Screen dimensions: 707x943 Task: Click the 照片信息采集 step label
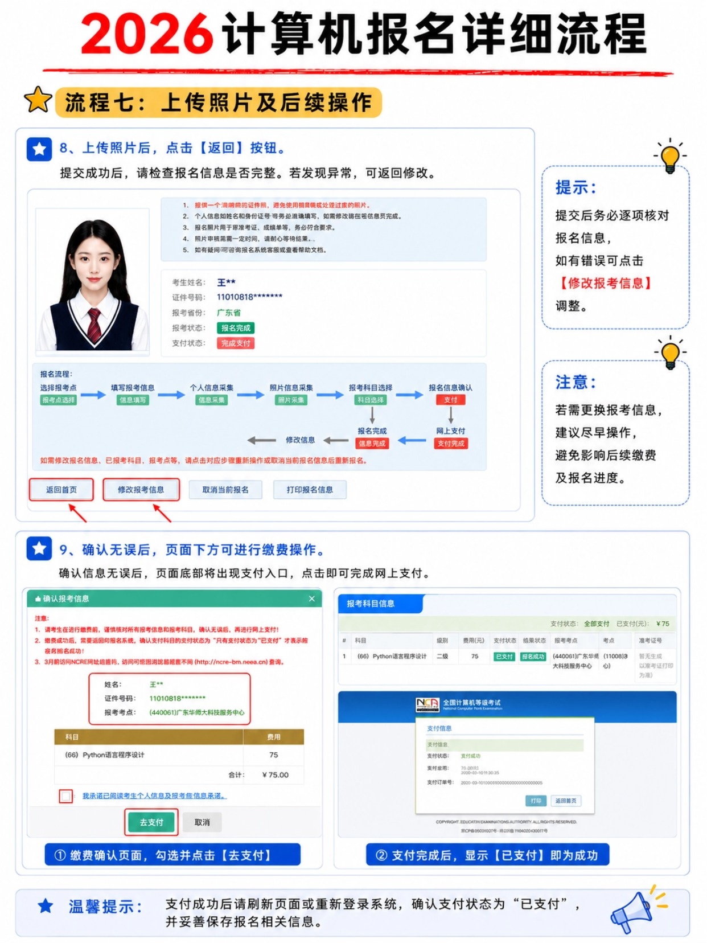coord(291,387)
